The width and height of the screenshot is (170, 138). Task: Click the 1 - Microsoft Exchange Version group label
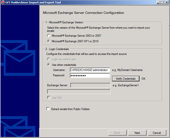pyautogui.click(x=64, y=22)
